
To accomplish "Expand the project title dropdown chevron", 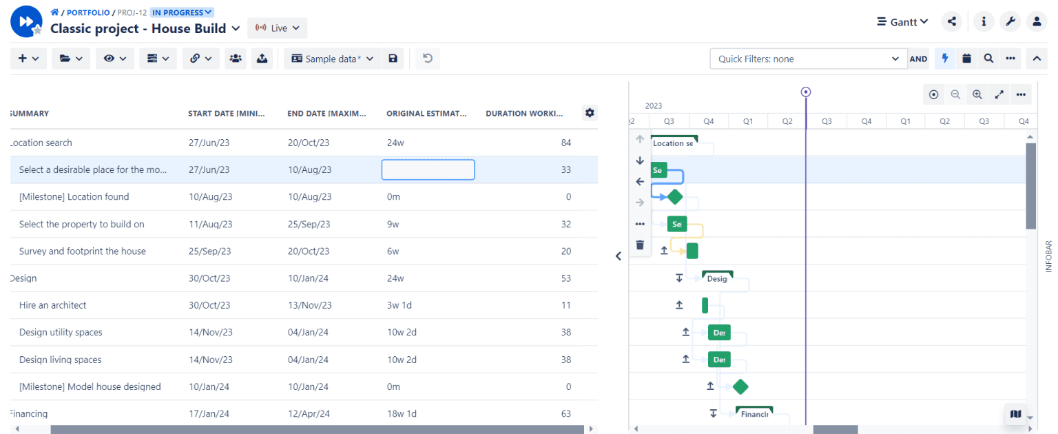I will [236, 28].
